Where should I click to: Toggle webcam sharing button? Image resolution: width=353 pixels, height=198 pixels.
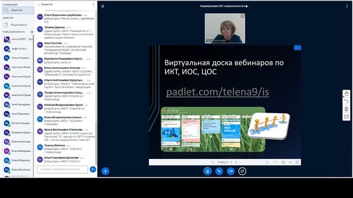pos(231,171)
